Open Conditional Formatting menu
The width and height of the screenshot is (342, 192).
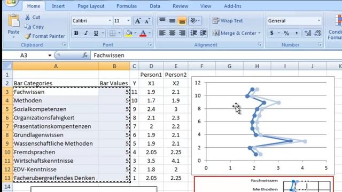(x=335, y=27)
